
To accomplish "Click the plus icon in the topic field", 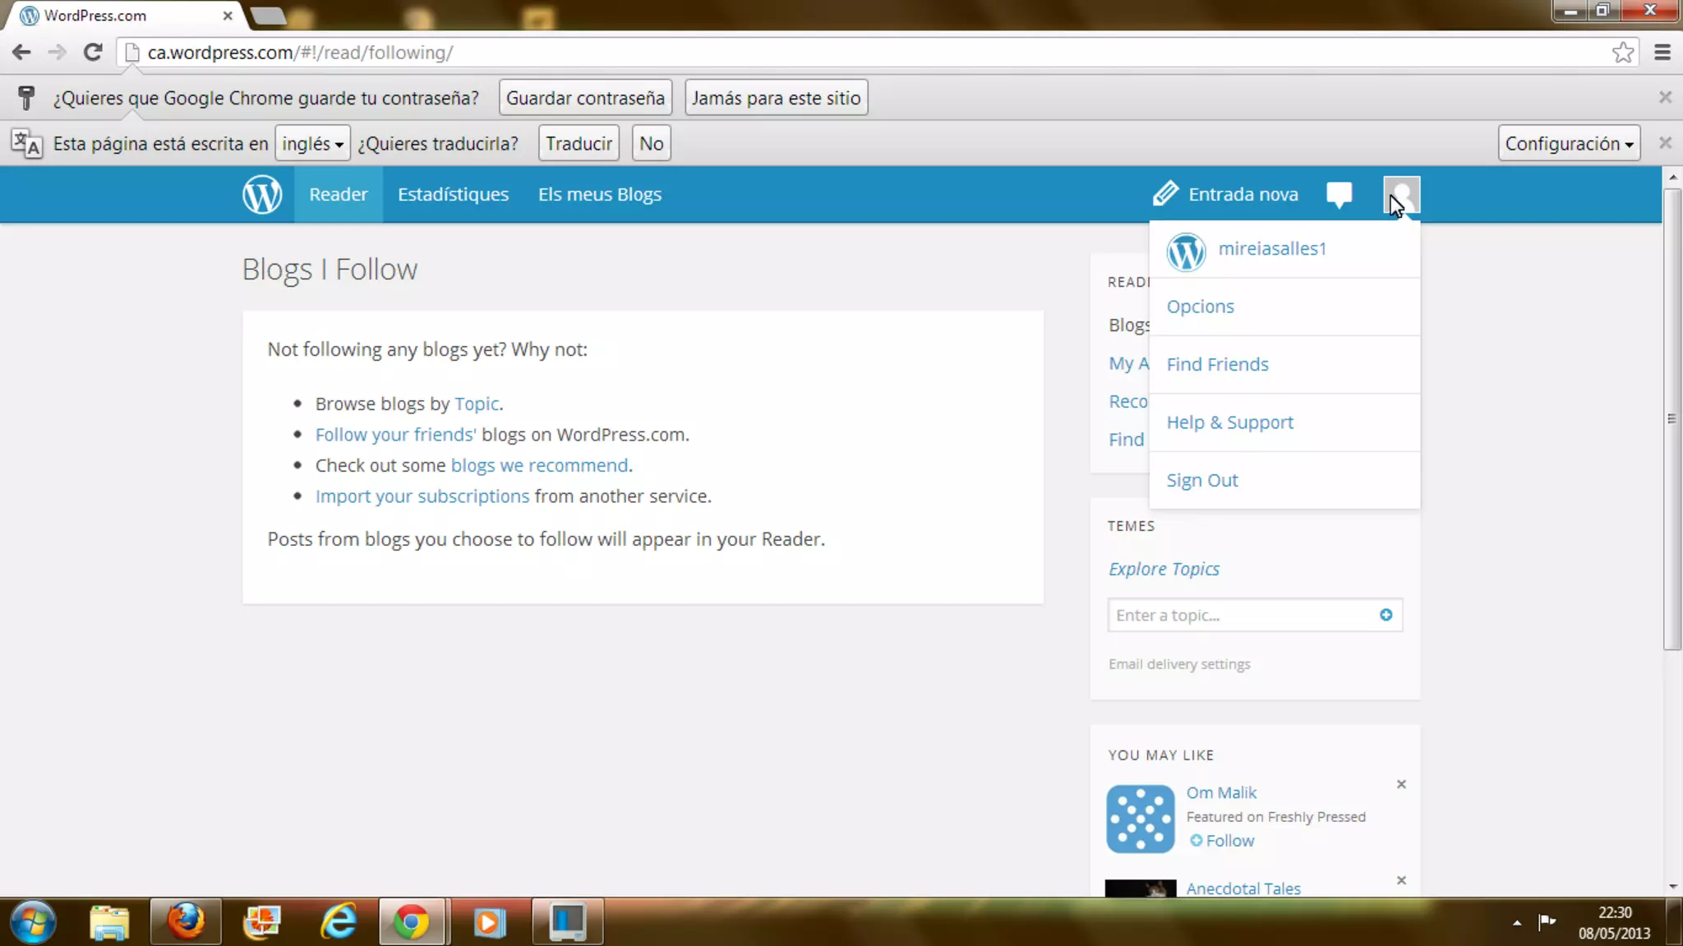I will click(1386, 615).
